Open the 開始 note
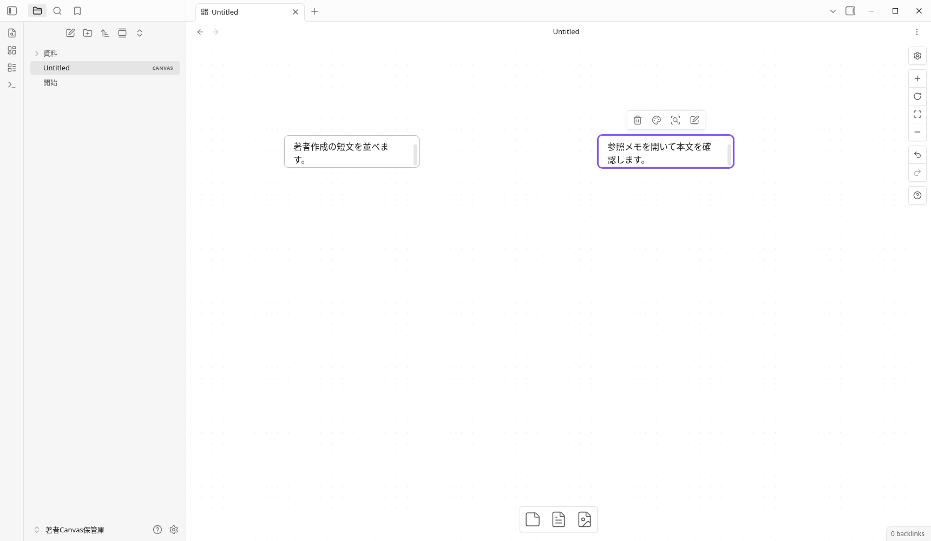931x541 pixels. [105, 82]
